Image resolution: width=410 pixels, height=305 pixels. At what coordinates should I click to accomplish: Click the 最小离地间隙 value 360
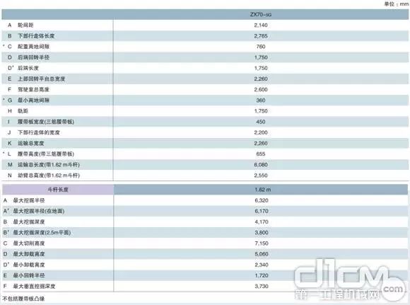[x=261, y=100]
